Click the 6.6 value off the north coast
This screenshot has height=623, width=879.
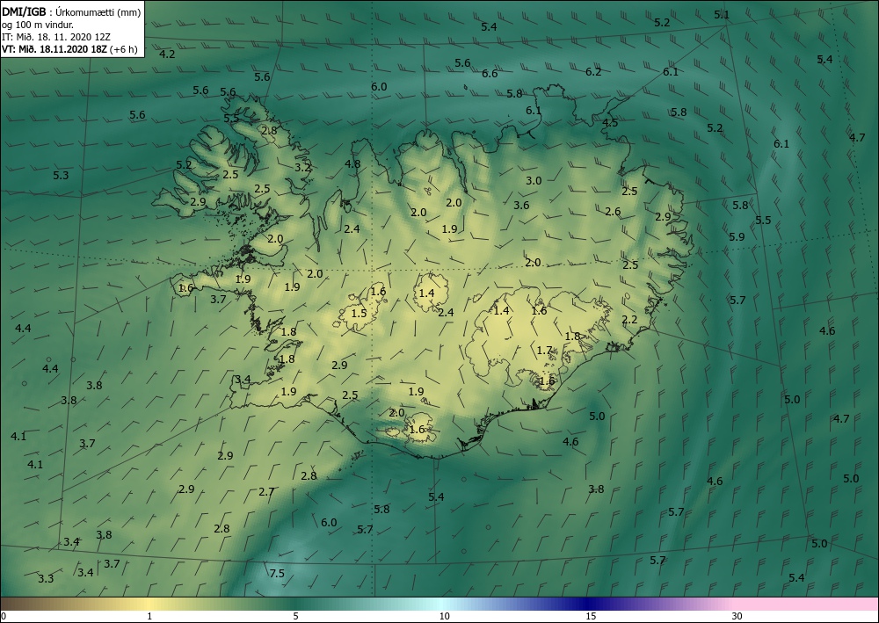tap(490, 74)
